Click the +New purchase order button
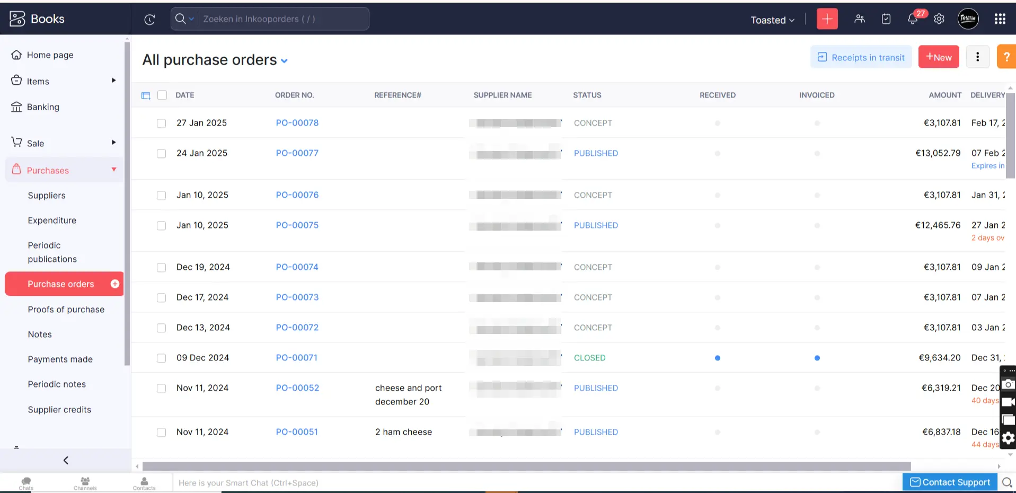The image size is (1016, 493). pyautogui.click(x=938, y=57)
